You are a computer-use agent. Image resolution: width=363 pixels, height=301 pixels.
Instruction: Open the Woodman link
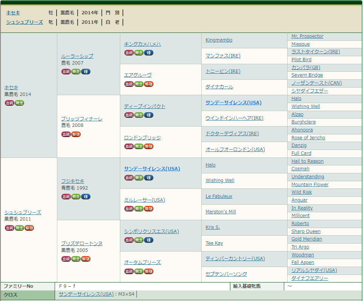point(303,255)
